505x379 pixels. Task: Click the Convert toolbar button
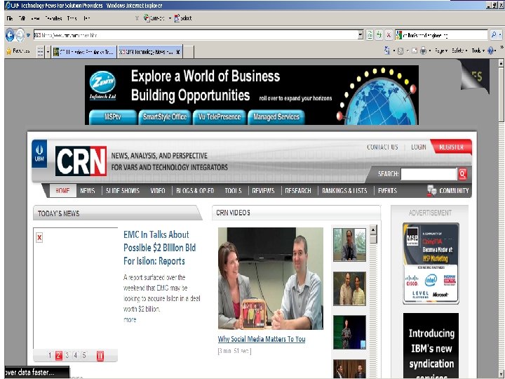point(155,18)
